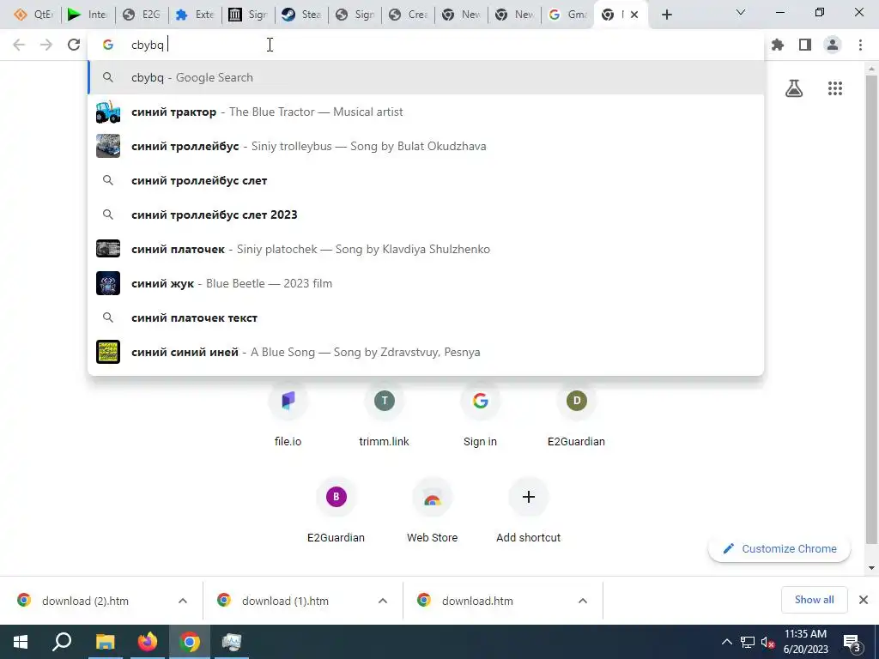
Task: Open the network tray icon
Action: 748,642
